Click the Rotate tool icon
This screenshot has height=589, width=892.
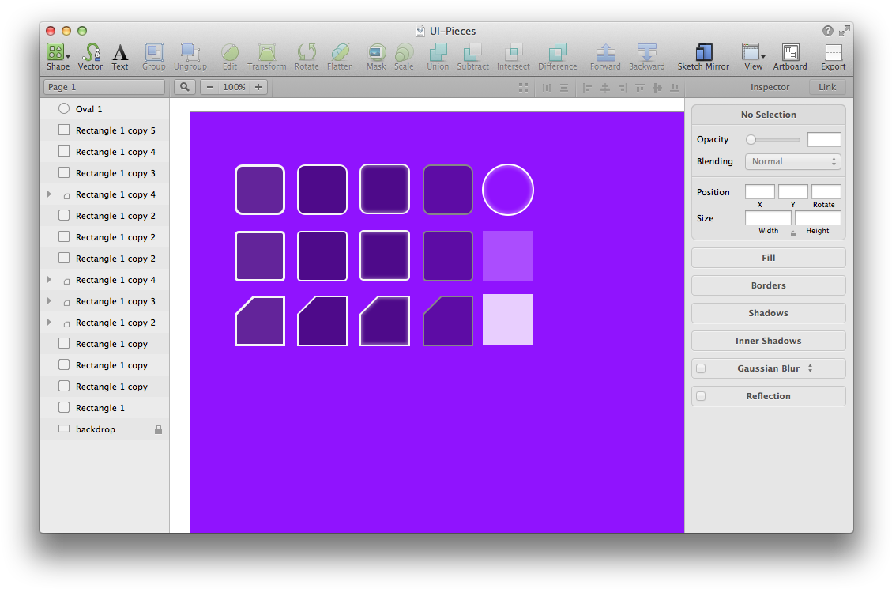(x=307, y=52)
